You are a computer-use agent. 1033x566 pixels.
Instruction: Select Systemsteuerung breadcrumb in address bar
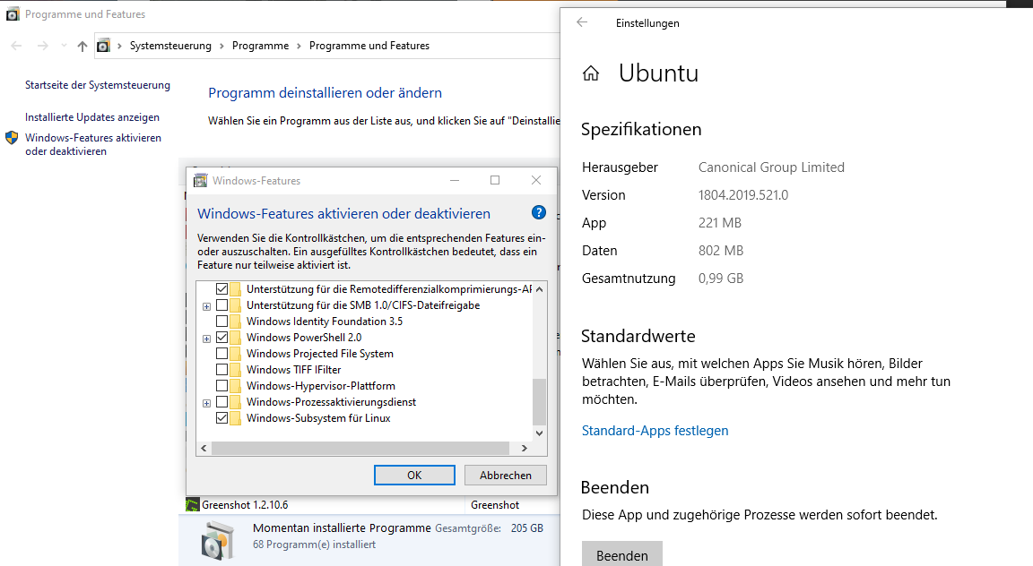pyautogui.click(x=170, y=46)
